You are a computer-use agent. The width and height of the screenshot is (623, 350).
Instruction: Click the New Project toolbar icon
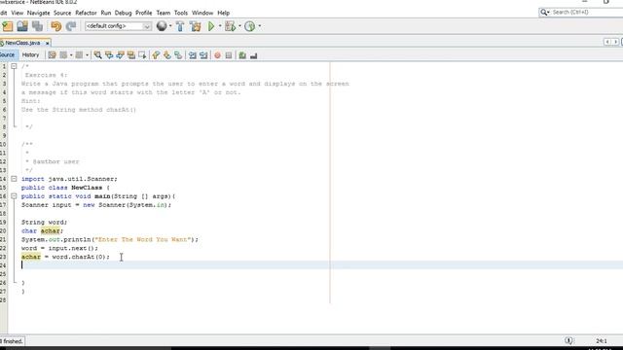coord(8,26)
